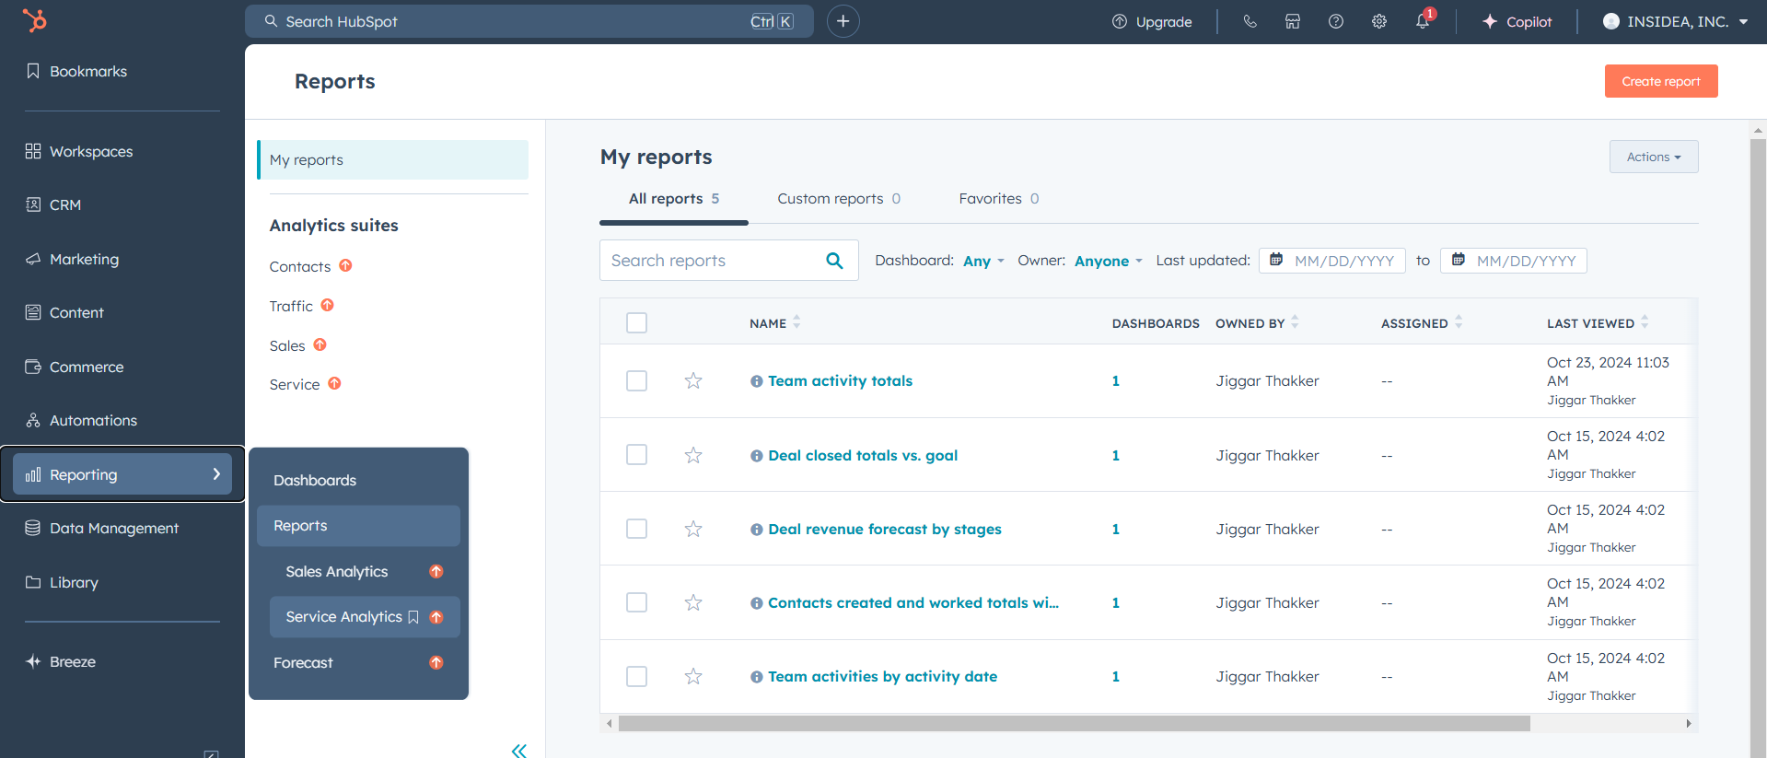The image size is (1767, 758).
Task: Open the Dashboard Any filter dropdown
Action: pyautogui.click(x=983, y=262)
